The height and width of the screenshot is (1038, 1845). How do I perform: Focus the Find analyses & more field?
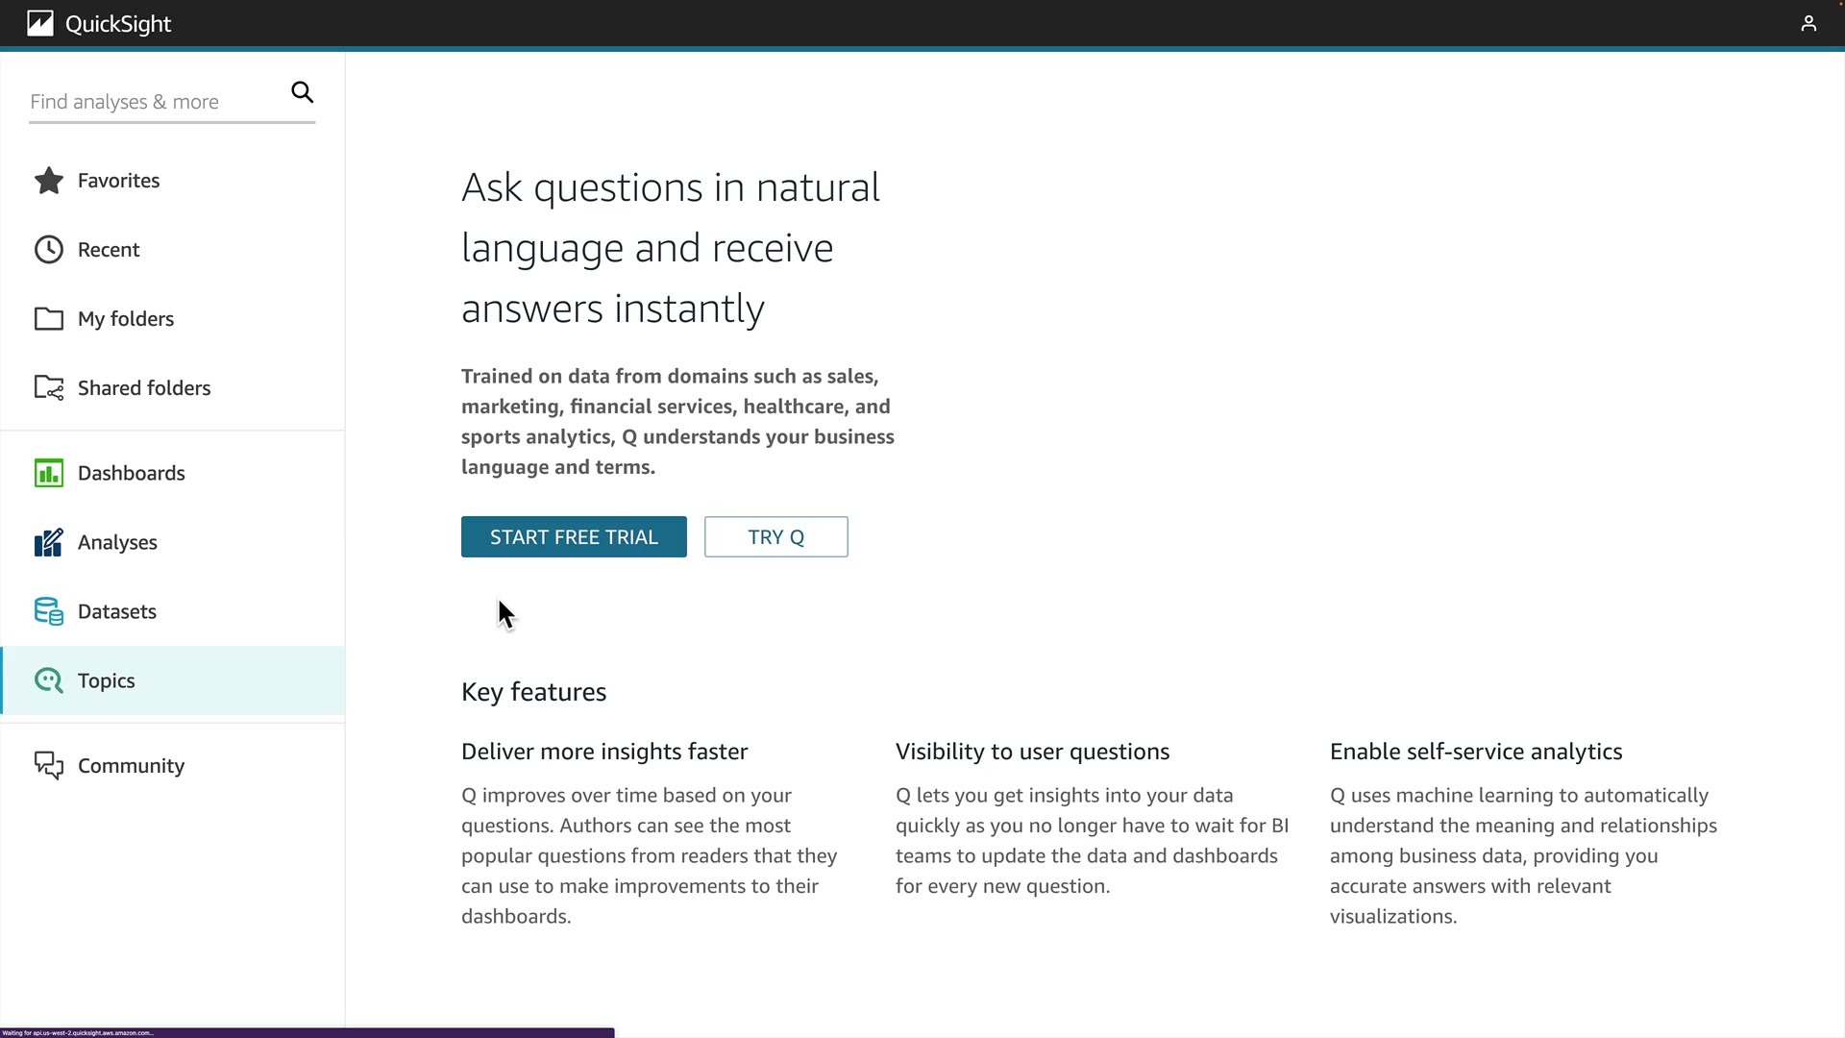tap(154, 102)
